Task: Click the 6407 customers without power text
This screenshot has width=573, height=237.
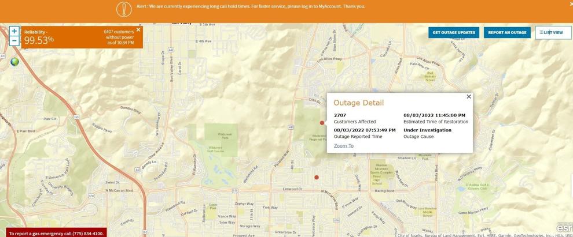Action: pyautogui.click(x=119, y=37)
